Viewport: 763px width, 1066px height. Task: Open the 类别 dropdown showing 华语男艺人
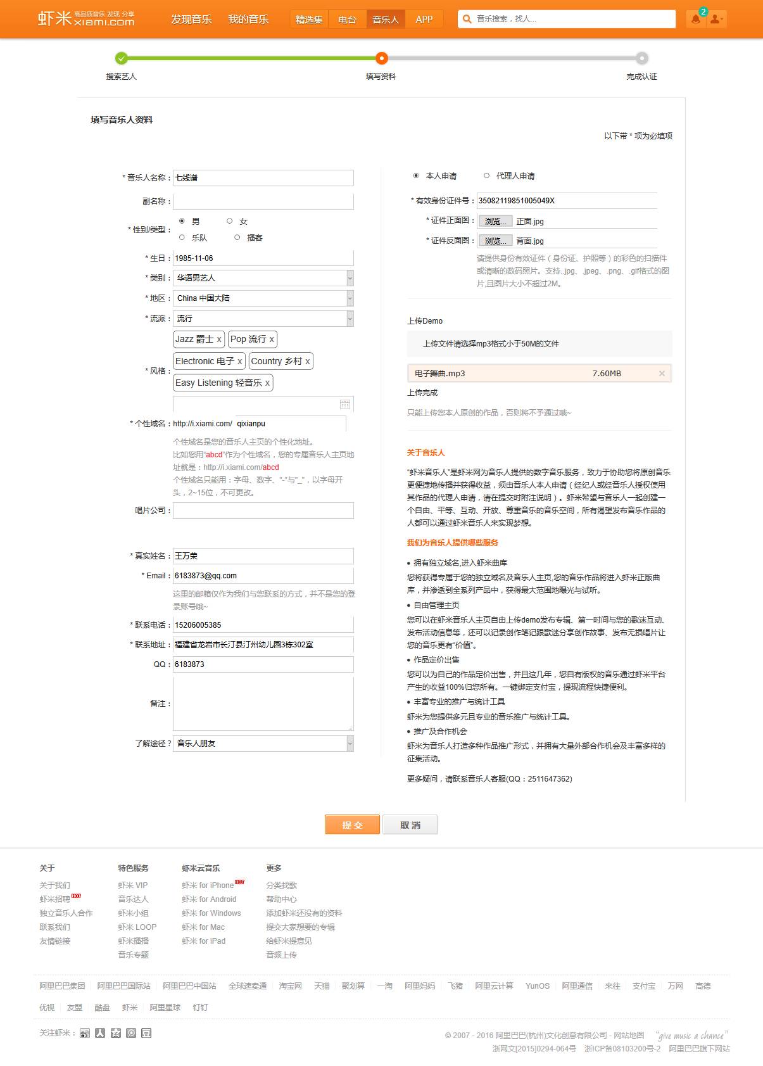[263, 278]
